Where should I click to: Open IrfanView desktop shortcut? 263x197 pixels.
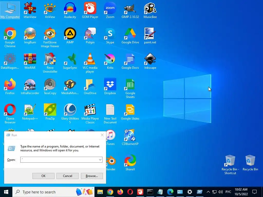[x=30, y=10]
